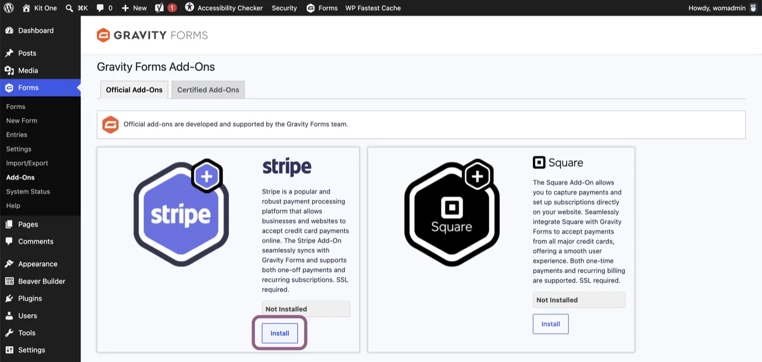762x362 pixels.
Task: Click the Square title logo
Action: pyautogui.click(x=558, y=163)
